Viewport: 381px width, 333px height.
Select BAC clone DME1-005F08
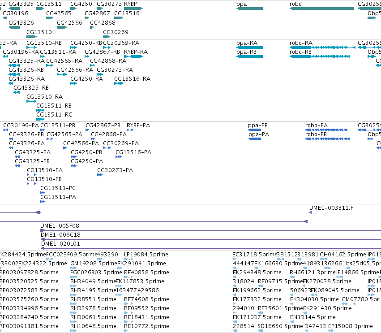211,230
